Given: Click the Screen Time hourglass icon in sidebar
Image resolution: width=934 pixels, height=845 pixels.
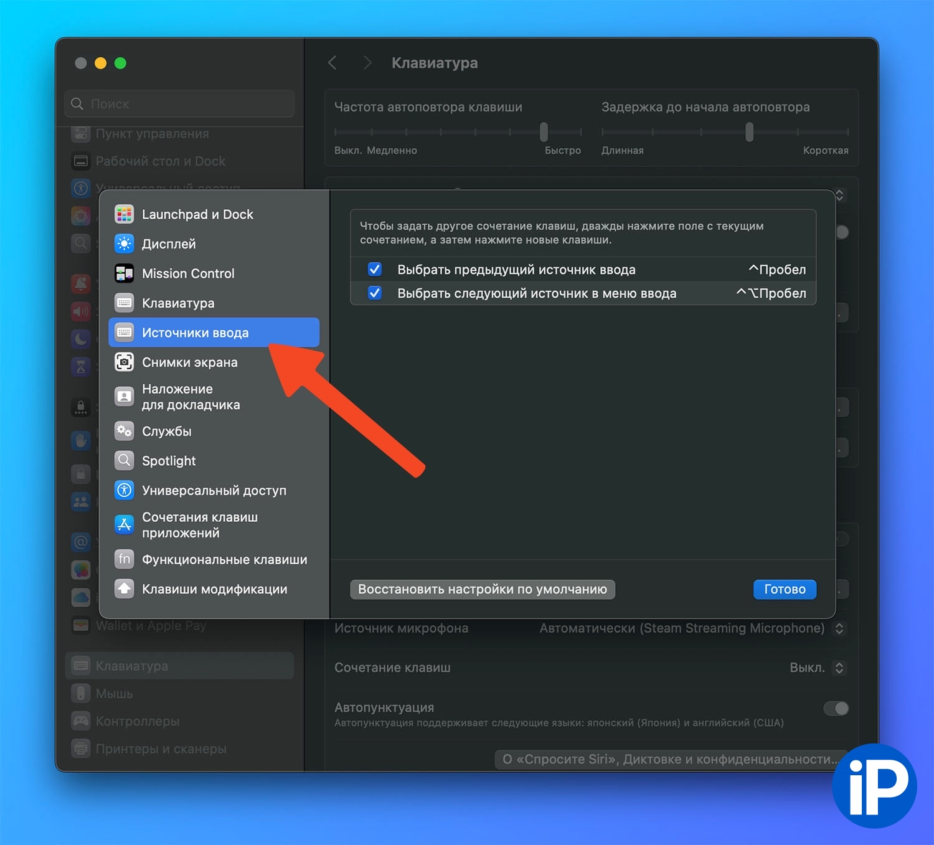Looking at the screenshot, I should point(81,366).
